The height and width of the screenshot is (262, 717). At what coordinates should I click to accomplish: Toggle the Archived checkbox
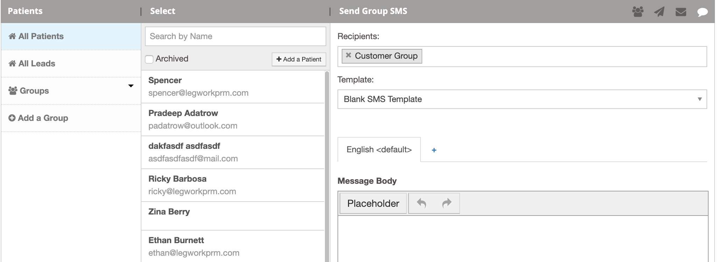click(149, 59)
